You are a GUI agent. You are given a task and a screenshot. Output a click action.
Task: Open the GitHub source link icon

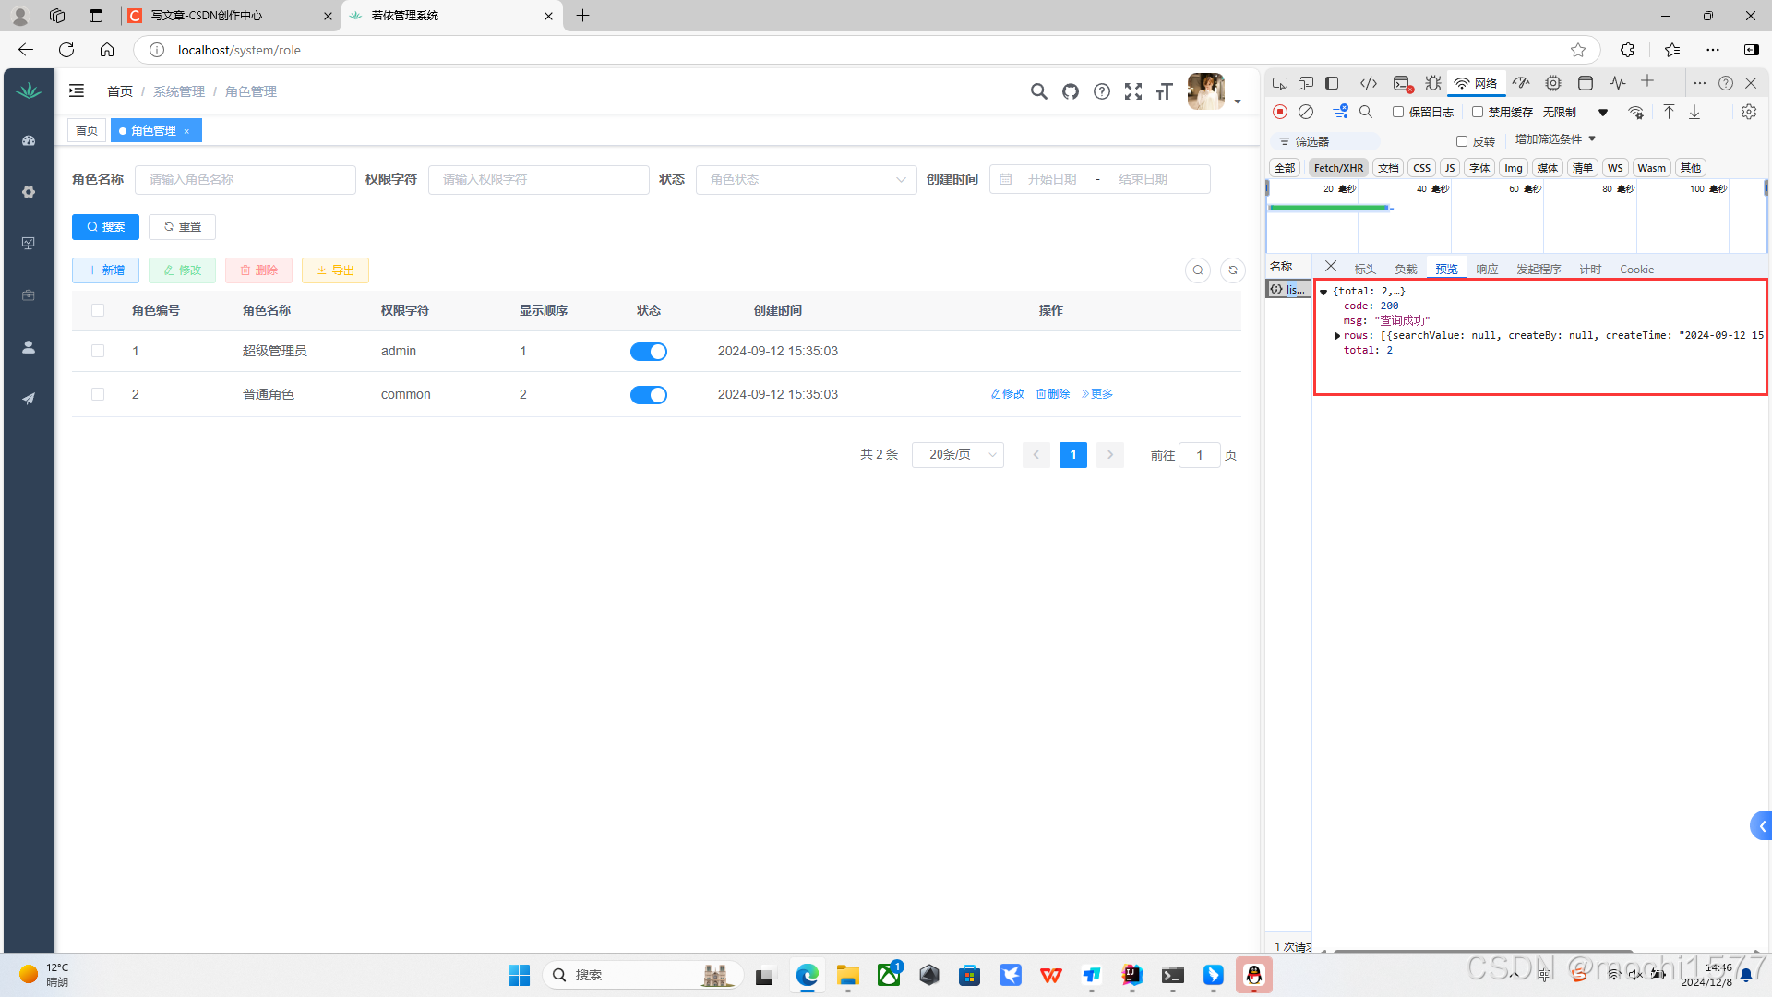(1071, 91)
